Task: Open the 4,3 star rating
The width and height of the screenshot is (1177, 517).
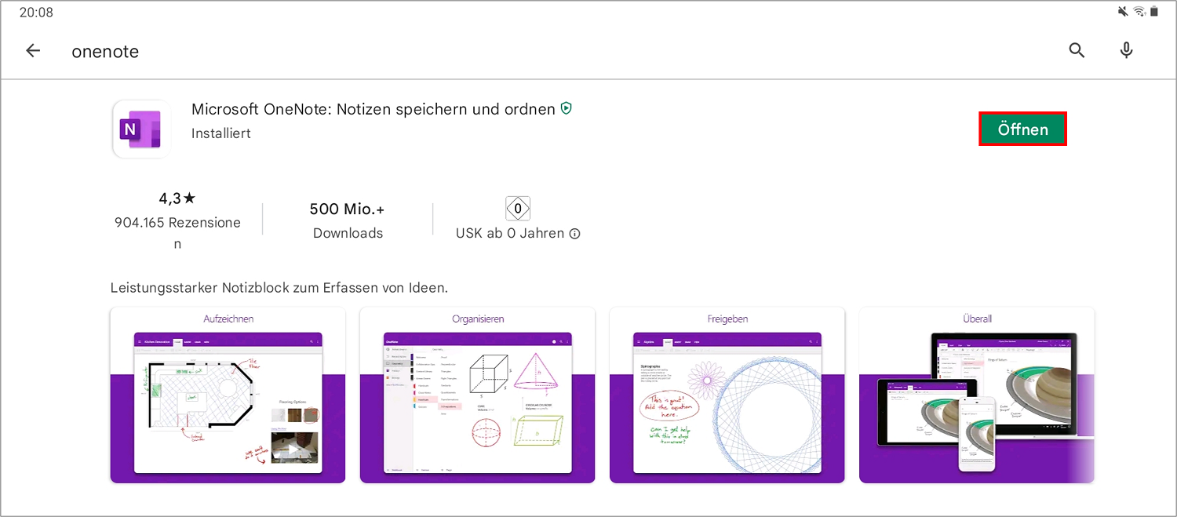Action: [x=177, y=199]
